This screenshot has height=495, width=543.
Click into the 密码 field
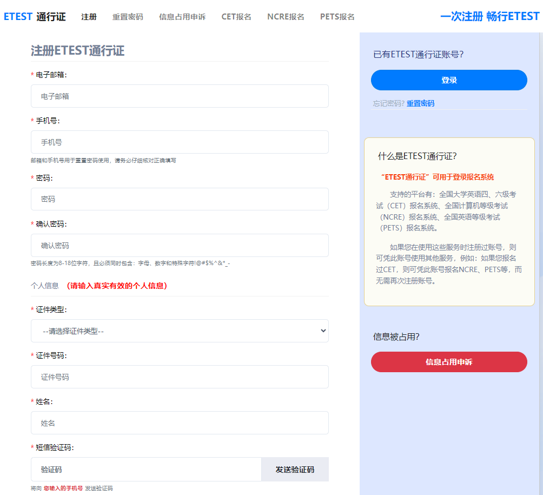coord(180,199)
